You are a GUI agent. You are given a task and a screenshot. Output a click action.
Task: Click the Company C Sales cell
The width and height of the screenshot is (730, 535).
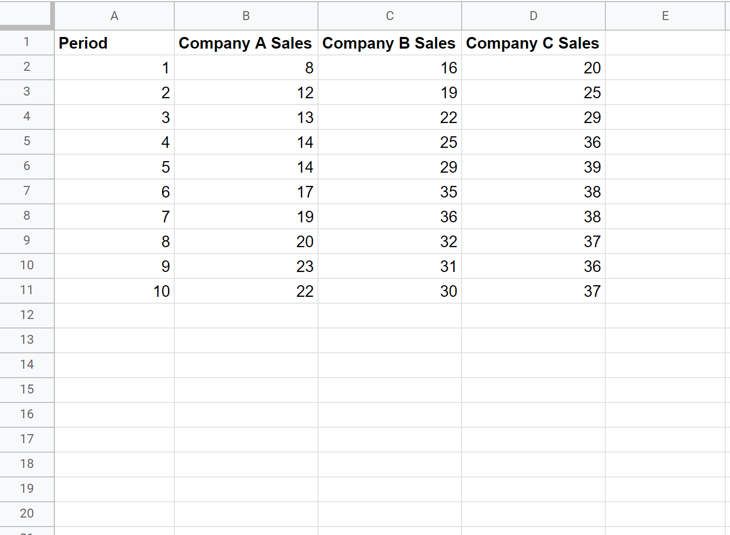(534, 43)
